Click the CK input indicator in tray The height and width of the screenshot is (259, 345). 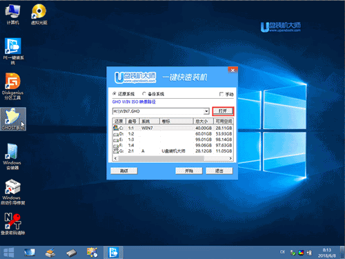(x=282, y=252)
